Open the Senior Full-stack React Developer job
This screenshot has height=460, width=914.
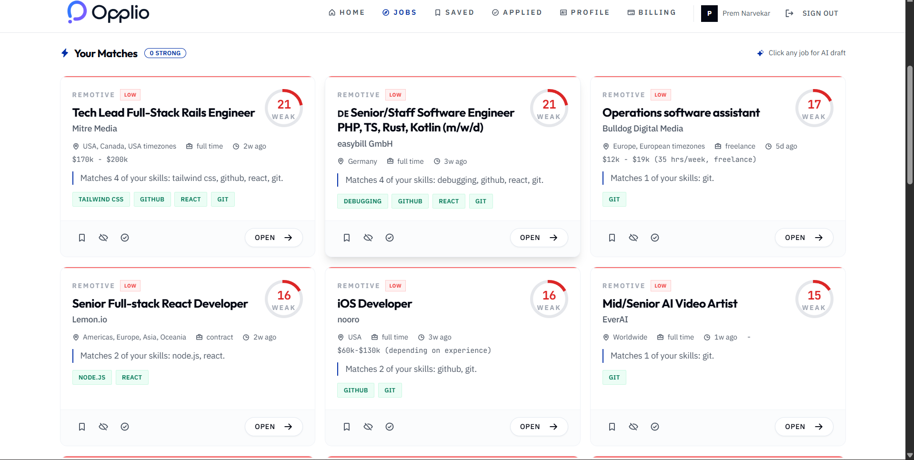click(274, 427)
